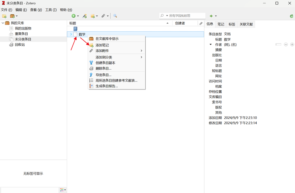Click the New Library box icon
The height and width of the screenshot is (193, 295).
point(12,16)
